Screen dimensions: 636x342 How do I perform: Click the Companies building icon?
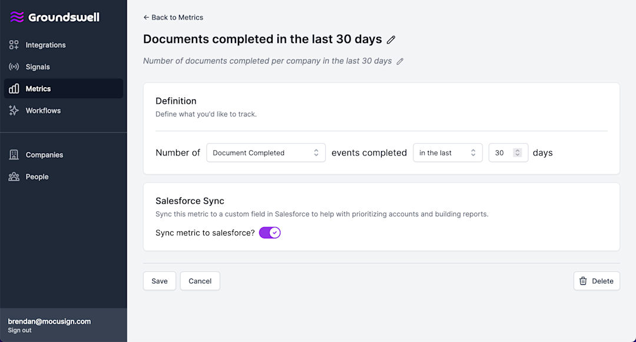coord(14,154)
